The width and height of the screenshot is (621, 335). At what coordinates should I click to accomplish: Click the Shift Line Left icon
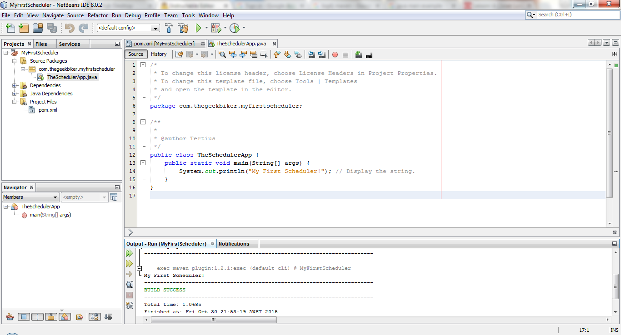point(311,54)
